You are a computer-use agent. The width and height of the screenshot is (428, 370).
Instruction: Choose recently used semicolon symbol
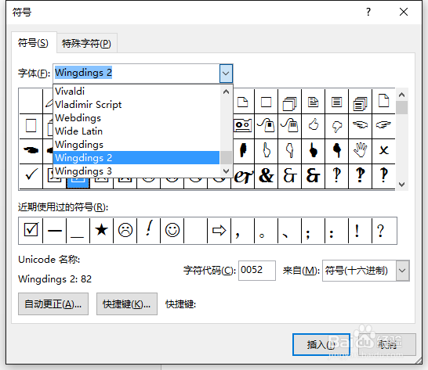(x=313, y=231)
